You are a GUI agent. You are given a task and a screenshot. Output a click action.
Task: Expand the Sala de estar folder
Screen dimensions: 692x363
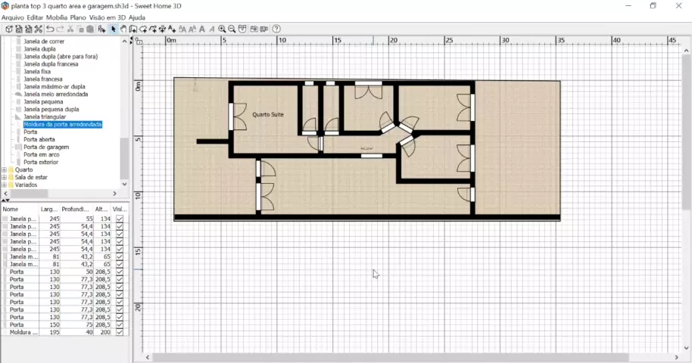coord(4,178)
